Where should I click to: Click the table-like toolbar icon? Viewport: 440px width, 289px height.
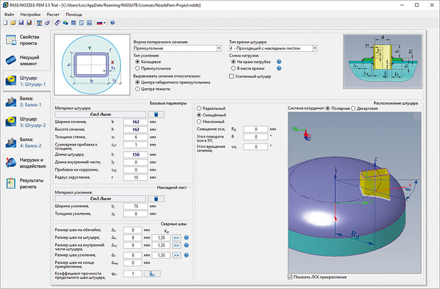pyautogui.click(x=74, y=23)
